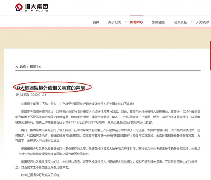Click the Evergrande Group logo
Viewport: 211px width, 180px height.
tap(31, 8)
